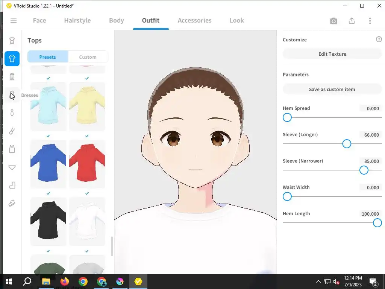
Task: Select the socks category icon
Action: [x=12, y=185]
